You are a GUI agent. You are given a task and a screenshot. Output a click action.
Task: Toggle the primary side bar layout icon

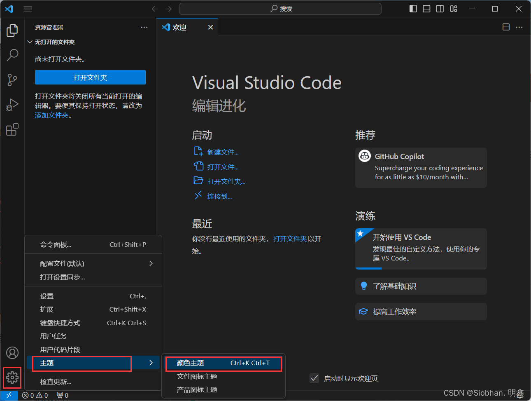(x=413, y=9)
